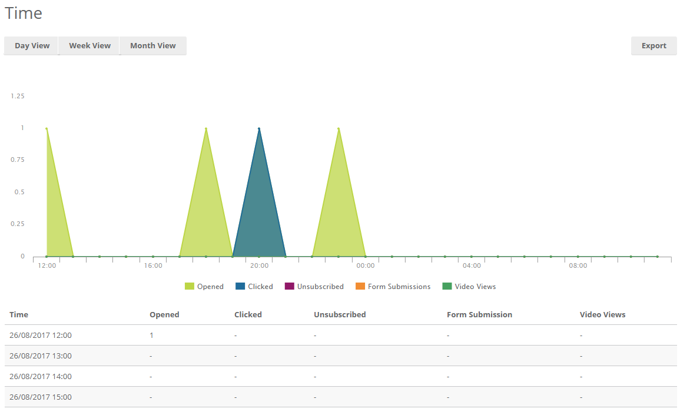Screen dimensions: 690x415
Task: Click the Time page heading
Action: coord(24,13)
